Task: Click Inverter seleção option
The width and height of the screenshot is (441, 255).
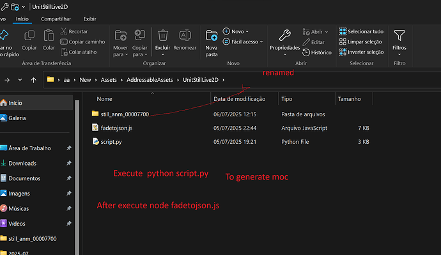Action: pyautogui.click(x=361, y=52)
